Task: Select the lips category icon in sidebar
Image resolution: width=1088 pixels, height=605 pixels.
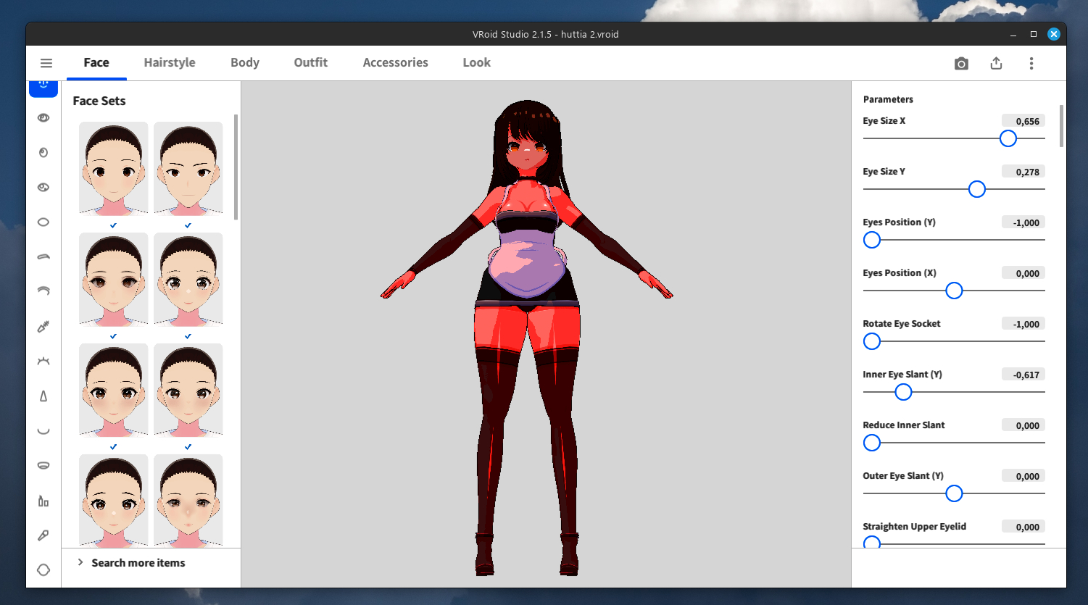Action: 43,465
